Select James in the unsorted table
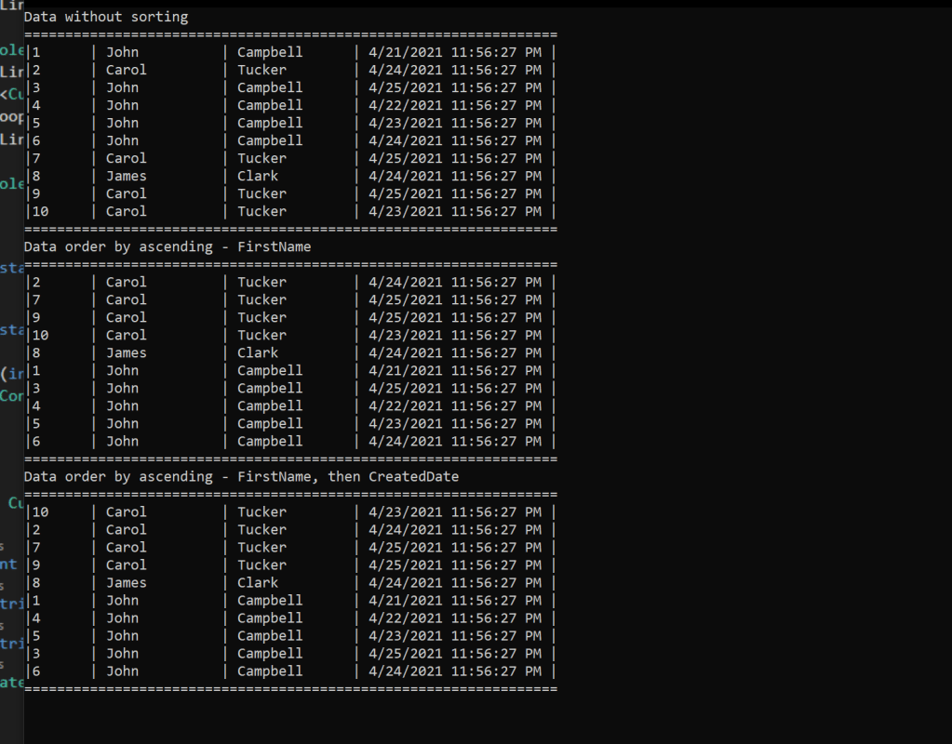 [126, 176]
